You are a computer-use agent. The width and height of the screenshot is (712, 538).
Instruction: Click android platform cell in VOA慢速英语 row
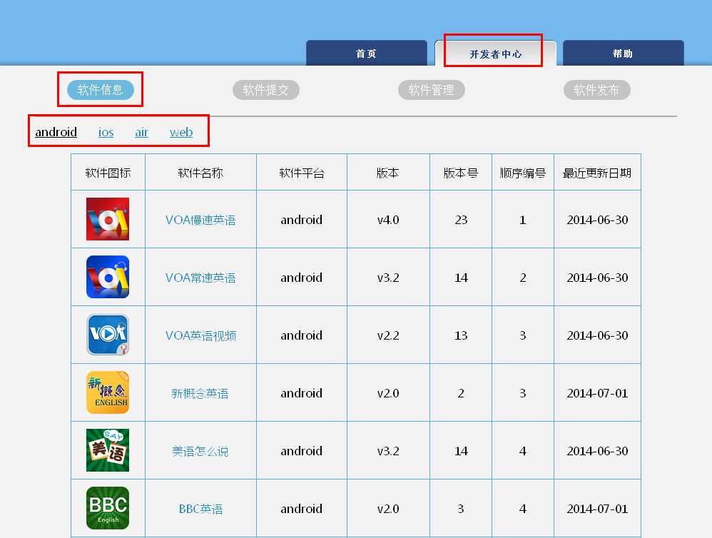302,220
